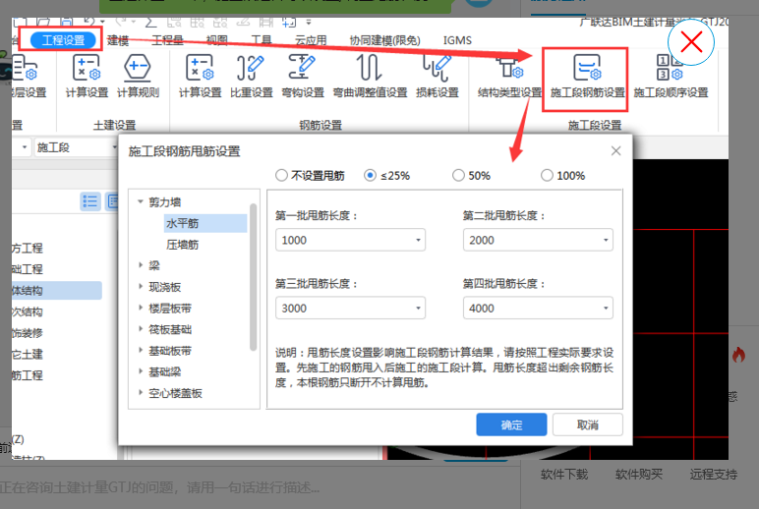This screenshot has width=759, height=509.
Task: Open 软件购买 link
Action: tap(639, 475)
